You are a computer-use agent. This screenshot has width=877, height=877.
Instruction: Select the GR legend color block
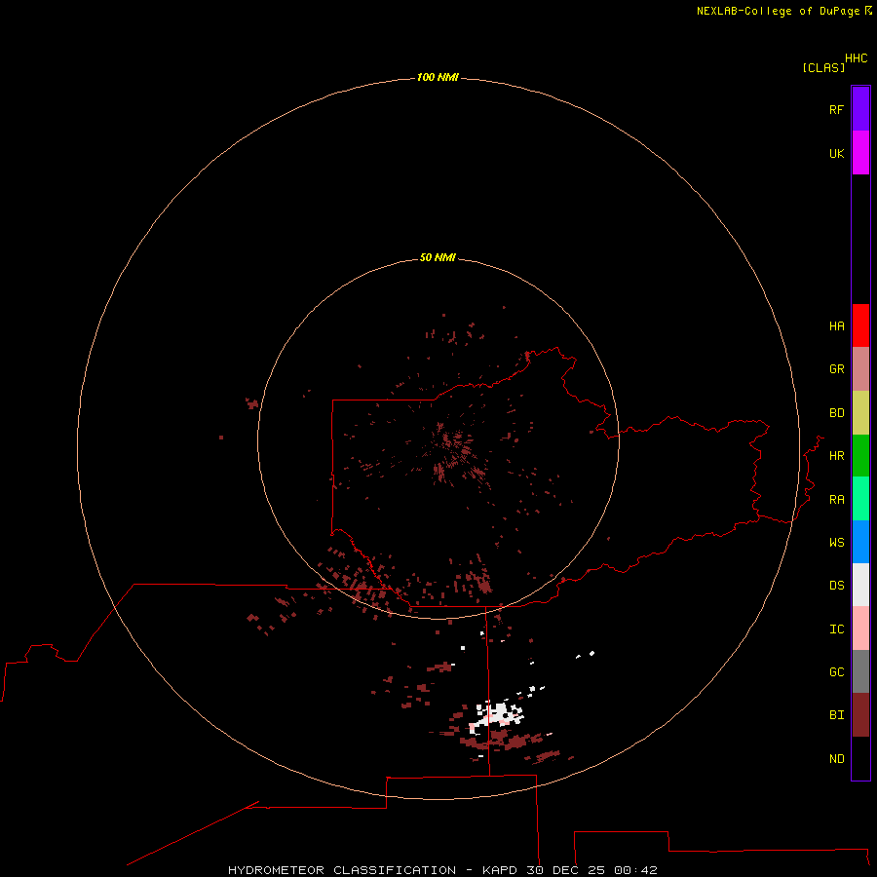click(x=860, y=369)
